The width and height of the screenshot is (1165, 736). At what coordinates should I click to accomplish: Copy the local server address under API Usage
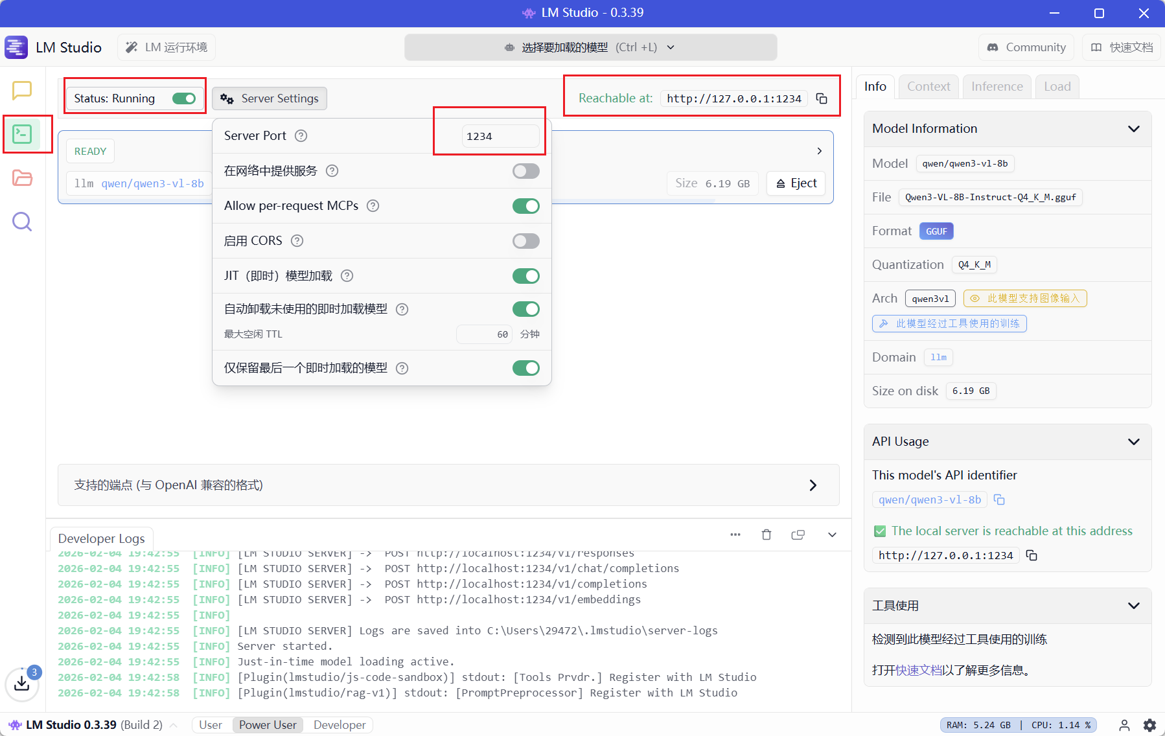[1032, 555]
